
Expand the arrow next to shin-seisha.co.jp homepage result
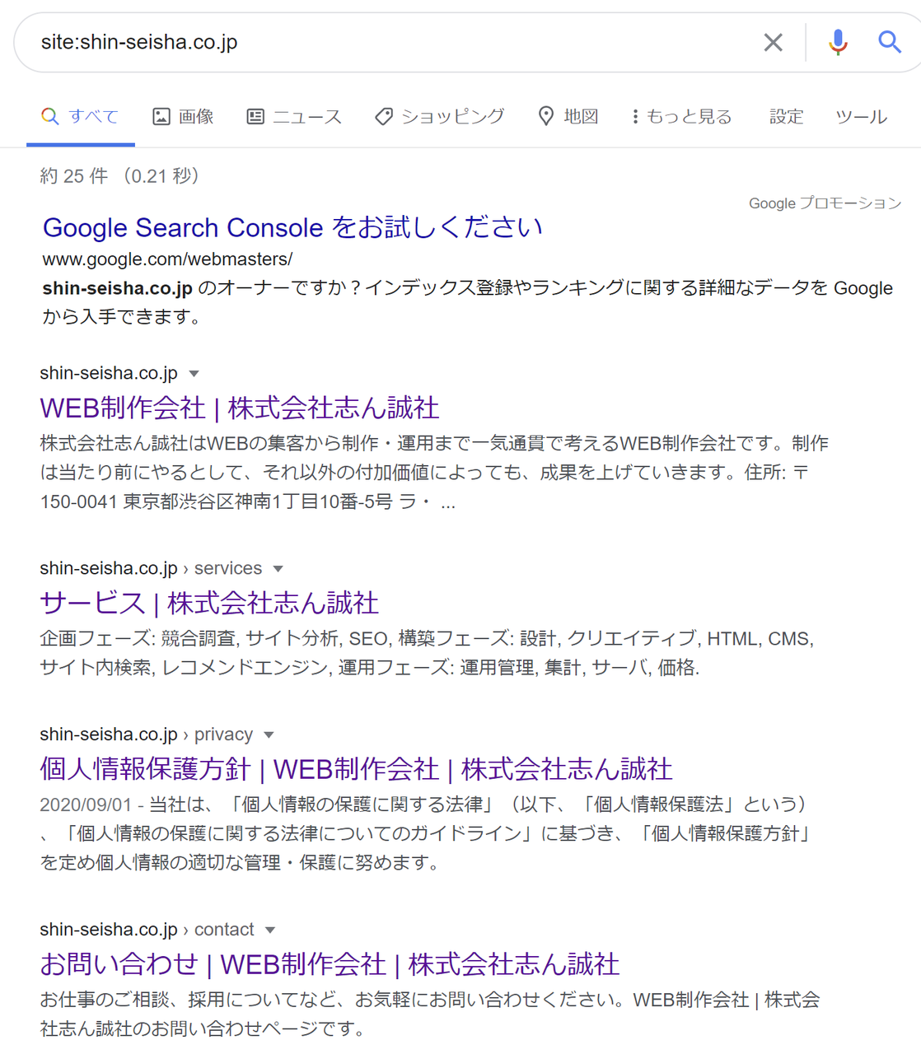click(194, 374)
